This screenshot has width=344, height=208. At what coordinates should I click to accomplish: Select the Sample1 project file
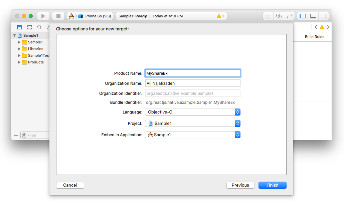30,35
